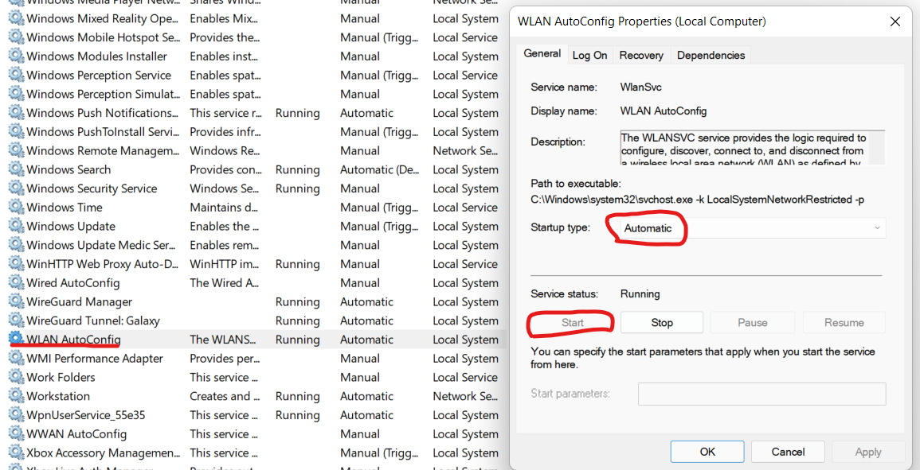Select the Windows Time service name
920x470 pixels.
65,208
